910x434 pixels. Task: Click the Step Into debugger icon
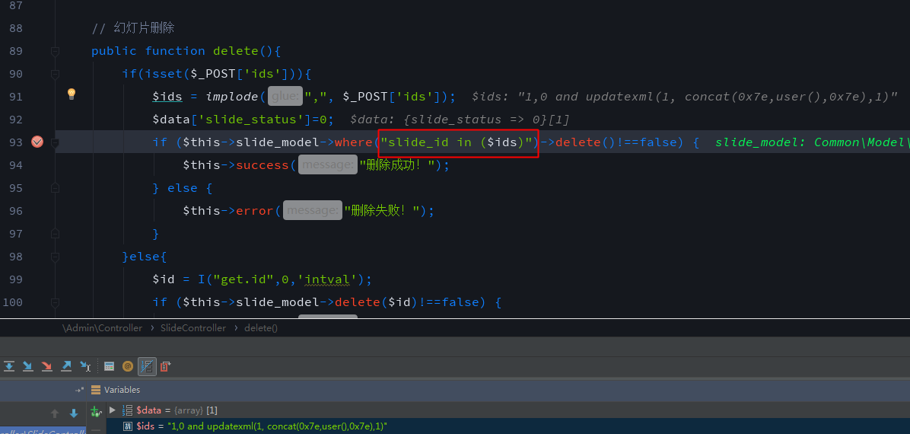coord(28,366)
